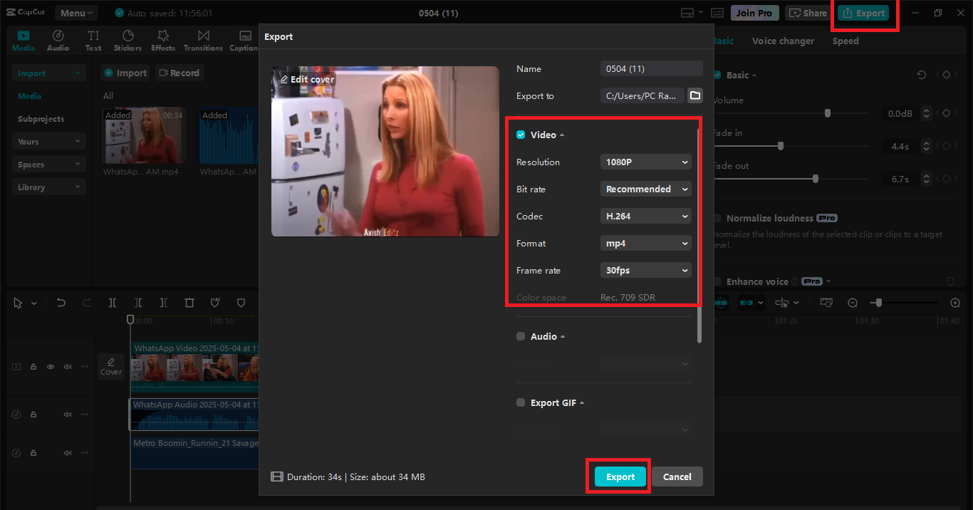Click the Fade out slider handle

coord(816,179)
